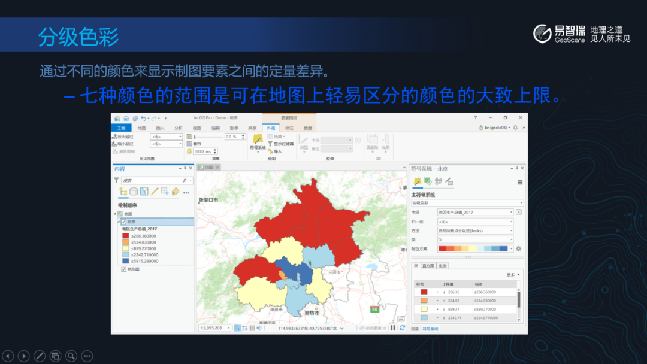The image size is (647, 364).
Task: Click the Symbology pane hamburger menu icon
Action: pos(520,182)
